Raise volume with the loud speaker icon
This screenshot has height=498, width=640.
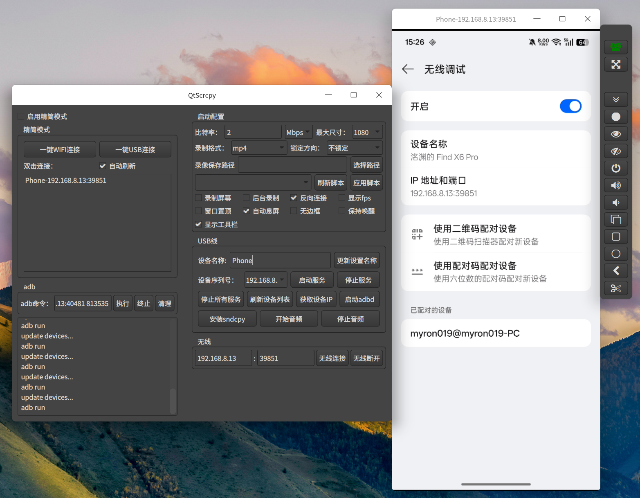pyautogui.click(x=616, y=185)
